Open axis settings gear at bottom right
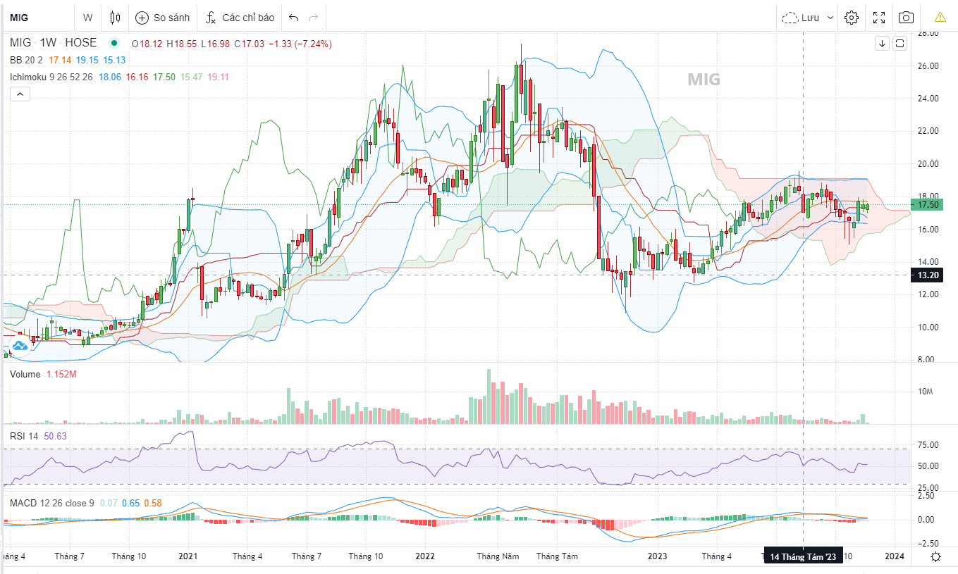 coord(935,556)
